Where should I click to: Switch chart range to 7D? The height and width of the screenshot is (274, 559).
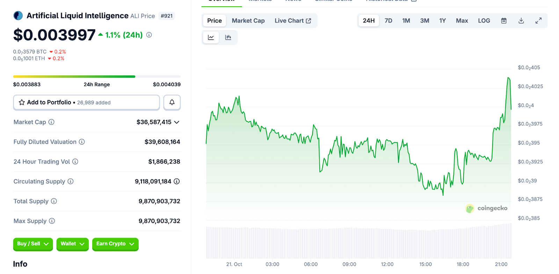[388, 21]
